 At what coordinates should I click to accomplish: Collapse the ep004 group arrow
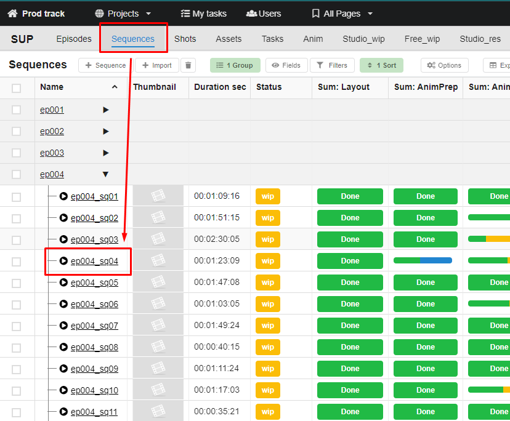point(105,174)
